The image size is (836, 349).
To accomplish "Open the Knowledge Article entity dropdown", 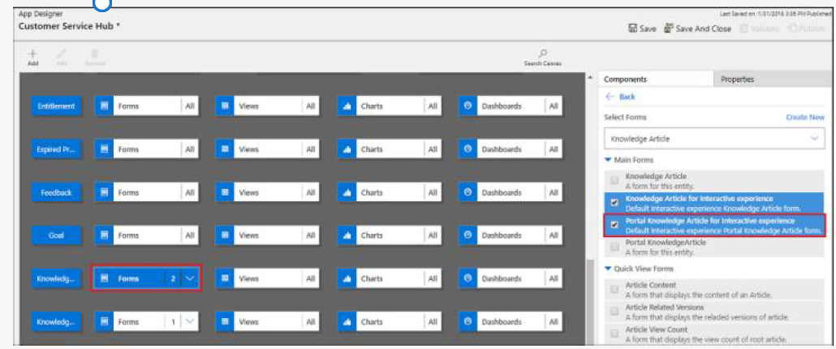I will [x=714, y=139].
